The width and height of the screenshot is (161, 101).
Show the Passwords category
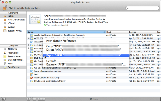pyautogui.click(x=13, y=53)
